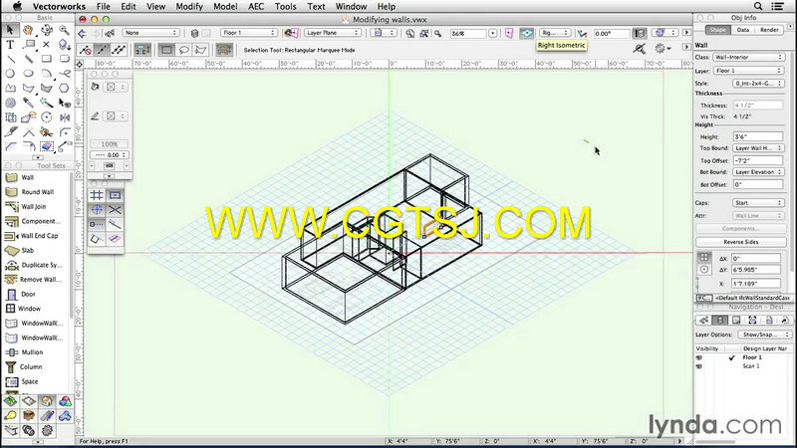797x448 pixels.
Task: Toggle Snap to Intersection in snapping palette
Action: coord(115,209)
